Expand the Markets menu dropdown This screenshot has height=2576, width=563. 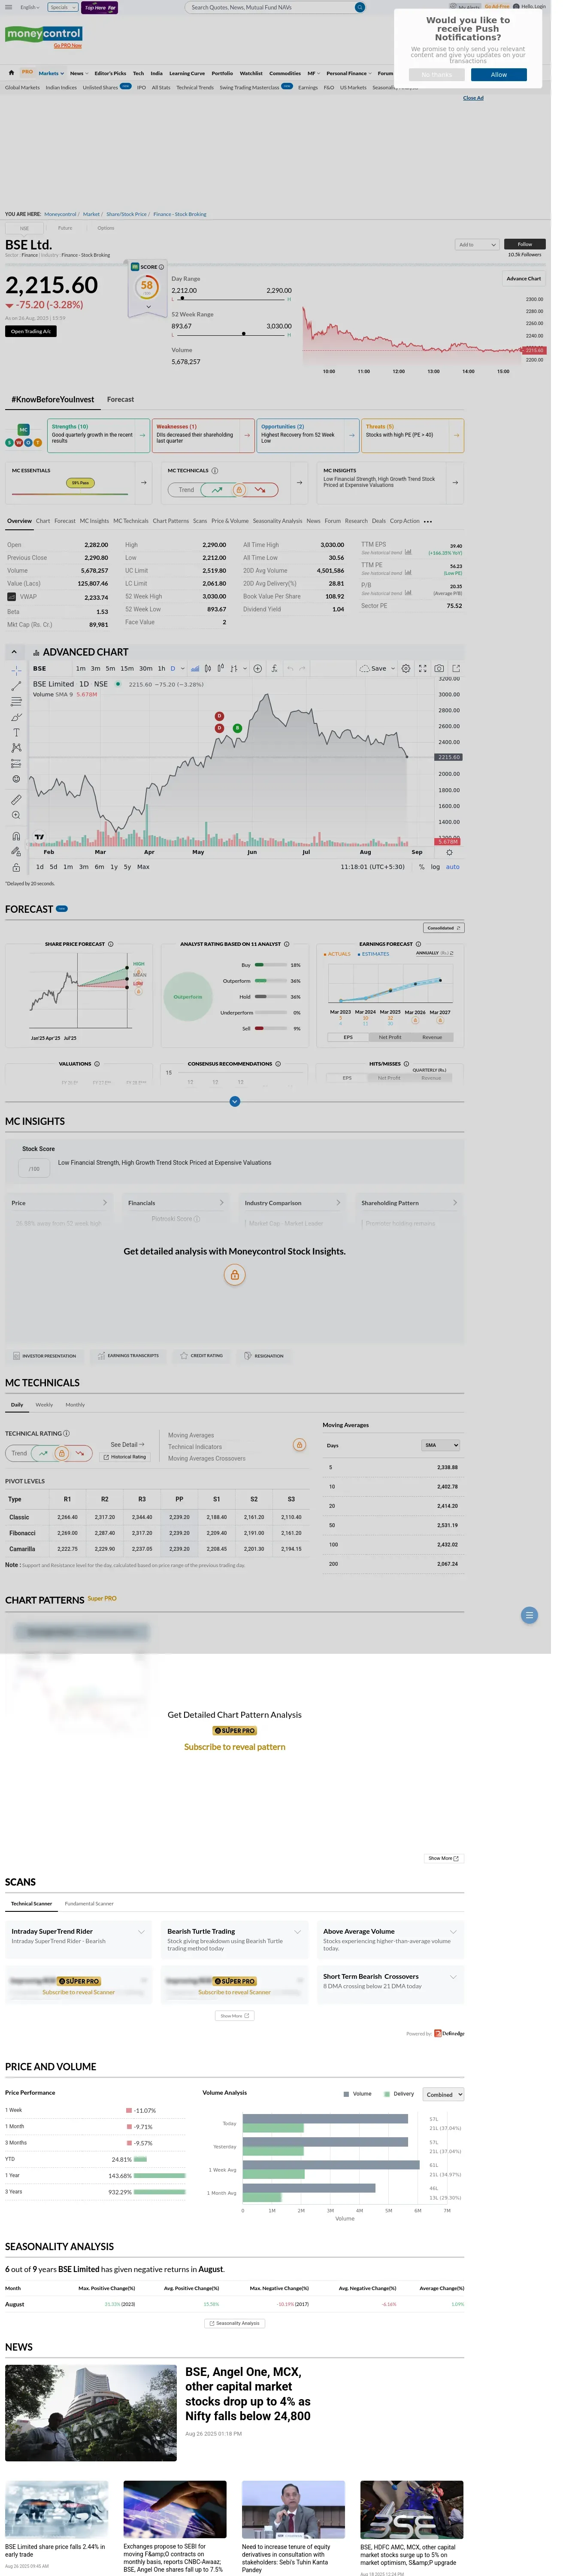click(51, 73)
